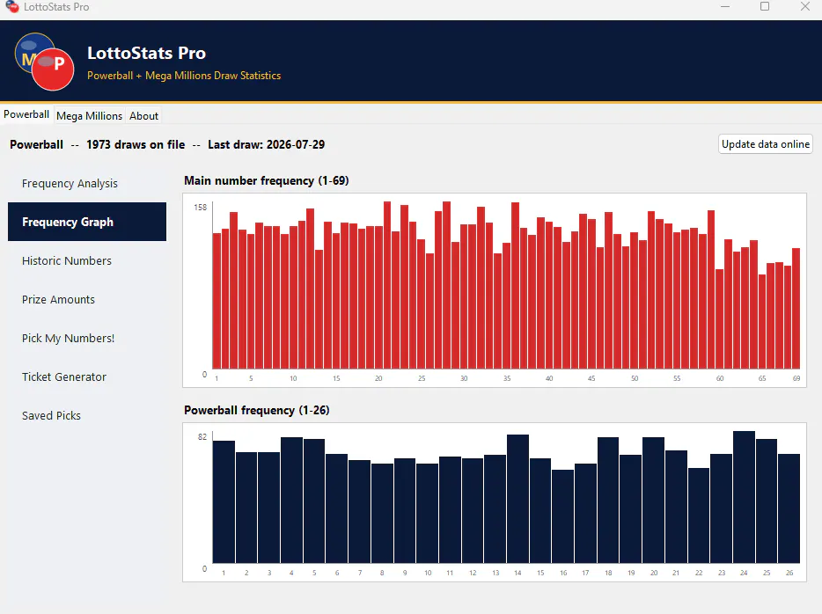Open the About tab

(x=143, y=116)
